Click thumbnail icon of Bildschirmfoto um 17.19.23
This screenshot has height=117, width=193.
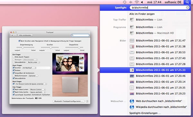click(132, 93)
